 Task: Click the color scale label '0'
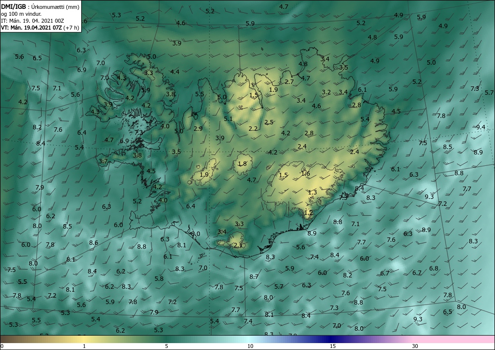coord(2,346)
